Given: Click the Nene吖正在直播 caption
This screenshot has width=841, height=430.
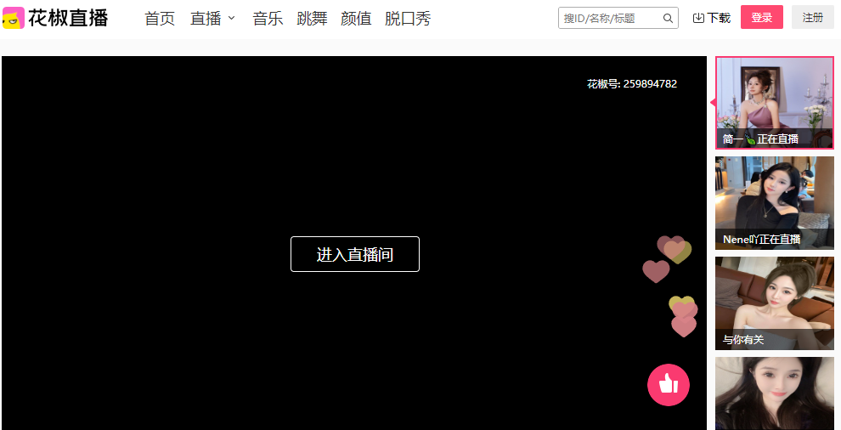Looking at the screenshot, I should [x=762, y=240].
